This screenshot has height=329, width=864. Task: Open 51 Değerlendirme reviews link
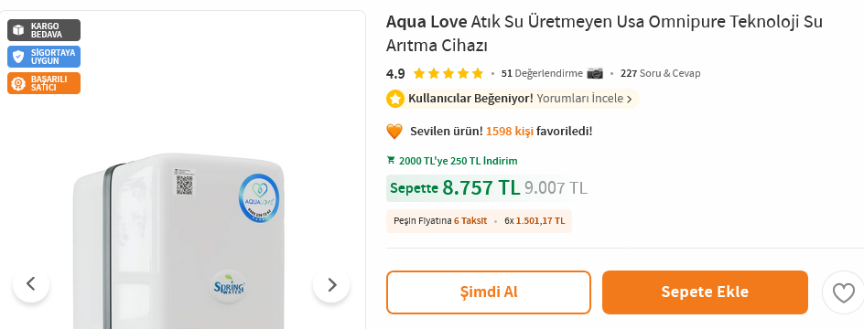pyautogui.click(x=542, y=73)
